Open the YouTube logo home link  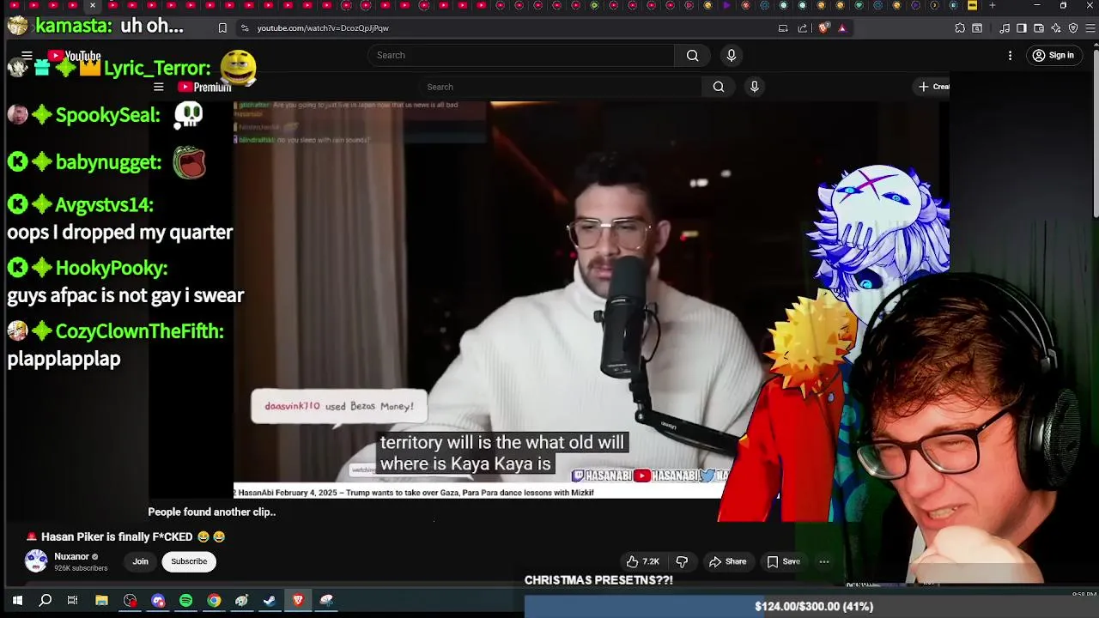tap(75, 56)
